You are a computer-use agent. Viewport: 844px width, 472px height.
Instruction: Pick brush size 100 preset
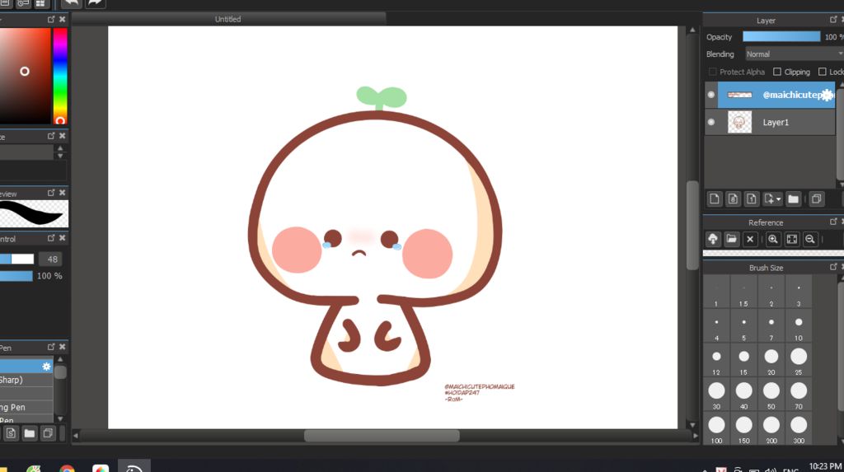coord(716,430)
